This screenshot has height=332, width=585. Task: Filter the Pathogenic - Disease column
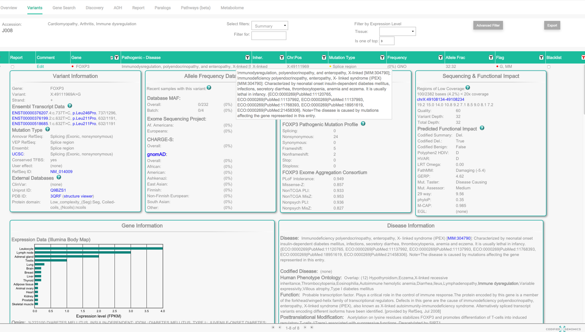(247, 58)
